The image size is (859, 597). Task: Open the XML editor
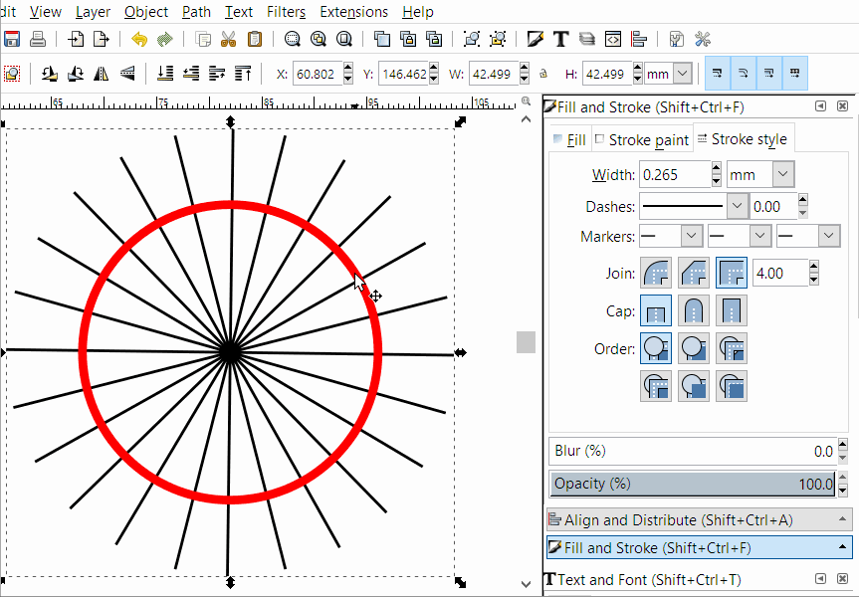click(x=610, y=39)
